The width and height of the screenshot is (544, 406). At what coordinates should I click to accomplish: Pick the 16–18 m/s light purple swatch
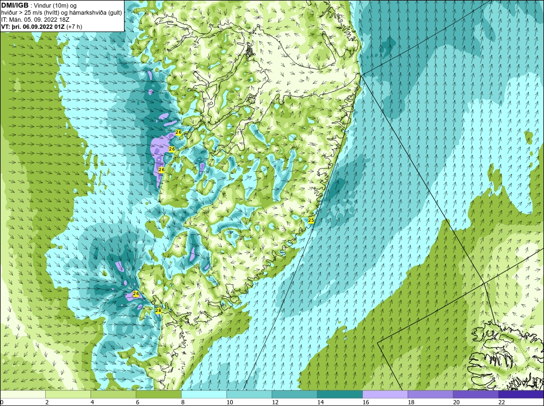point(385,394)
